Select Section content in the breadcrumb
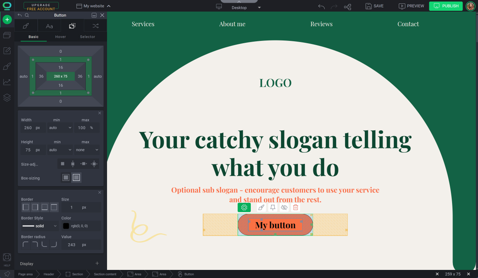This screenshot has height=278, width=478. 105,274
